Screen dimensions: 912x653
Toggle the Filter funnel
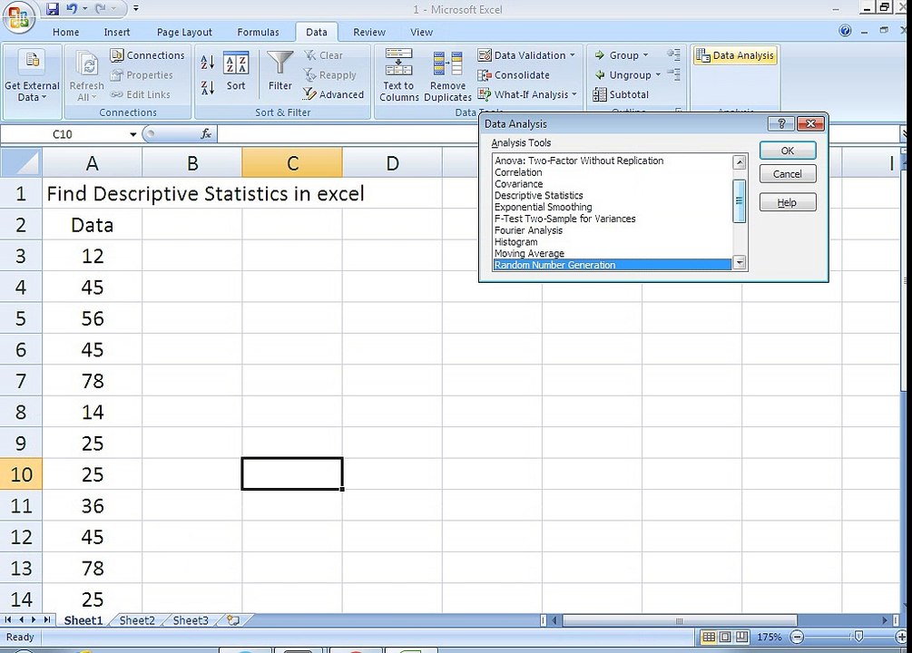click(279, 71)
